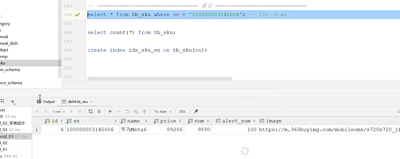Select the cell containing 华为Meta6
This screenshot has height=159, width=400.
pyautogui.click(x=135, y=130)
